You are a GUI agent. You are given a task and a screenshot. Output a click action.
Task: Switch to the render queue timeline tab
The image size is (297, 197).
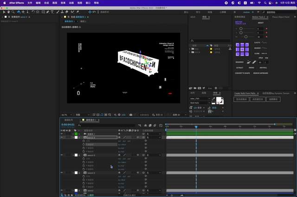click(x=69, y=120)
